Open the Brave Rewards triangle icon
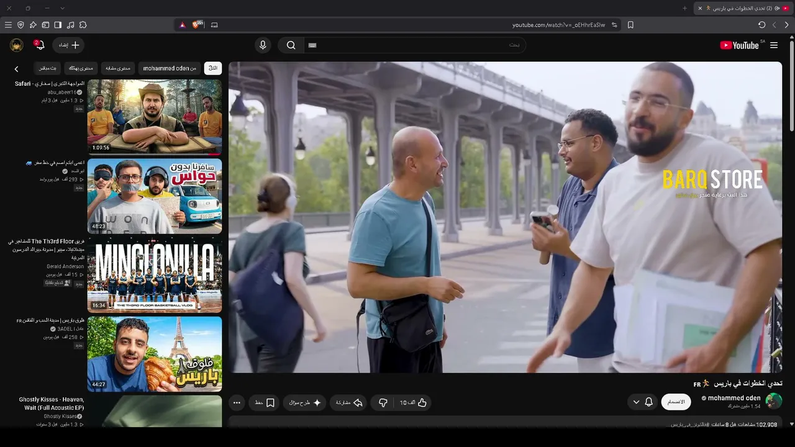Image resolution: width=795 pixels, height=447 pixels. [x=182, y=25]
